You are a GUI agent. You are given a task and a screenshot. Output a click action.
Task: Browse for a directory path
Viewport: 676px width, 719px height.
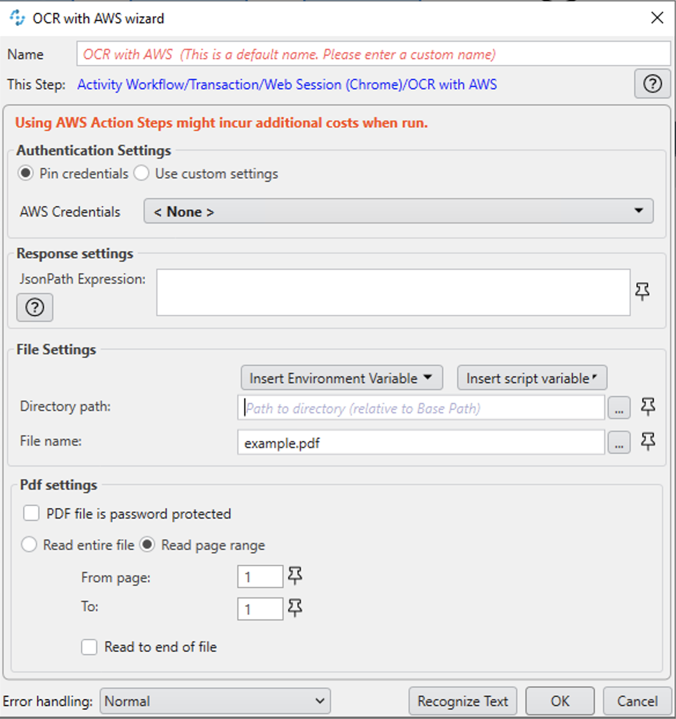pos(619,408)
